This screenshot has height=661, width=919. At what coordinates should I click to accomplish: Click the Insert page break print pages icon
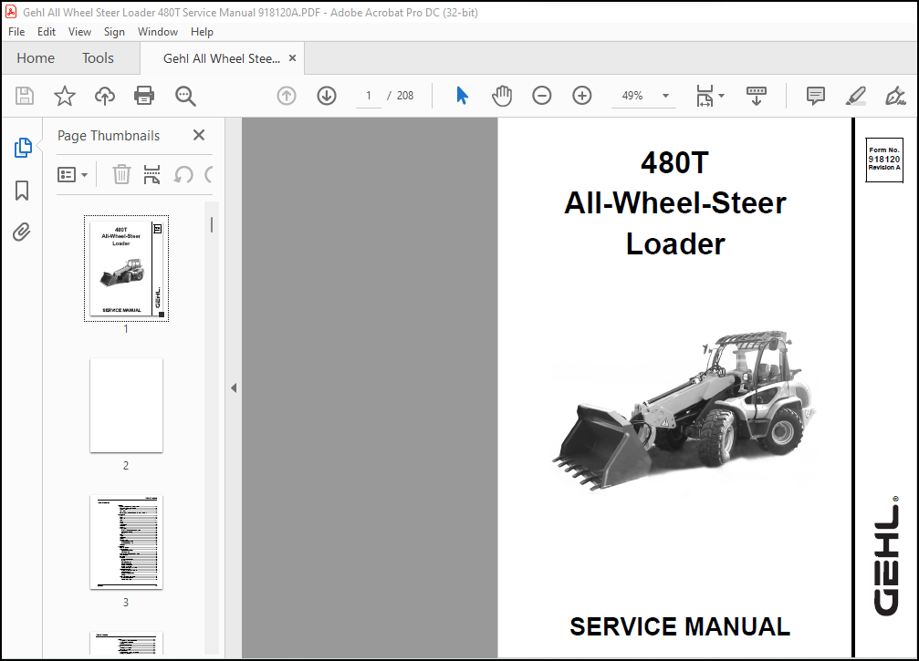(151, 174)
